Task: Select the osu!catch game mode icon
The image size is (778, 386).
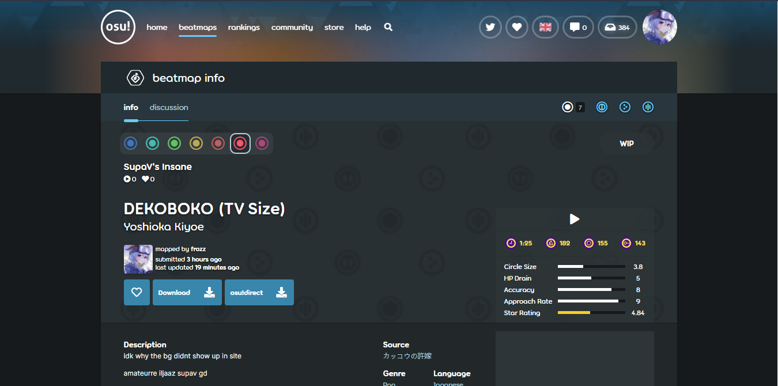Action: (x=625, y=107)
